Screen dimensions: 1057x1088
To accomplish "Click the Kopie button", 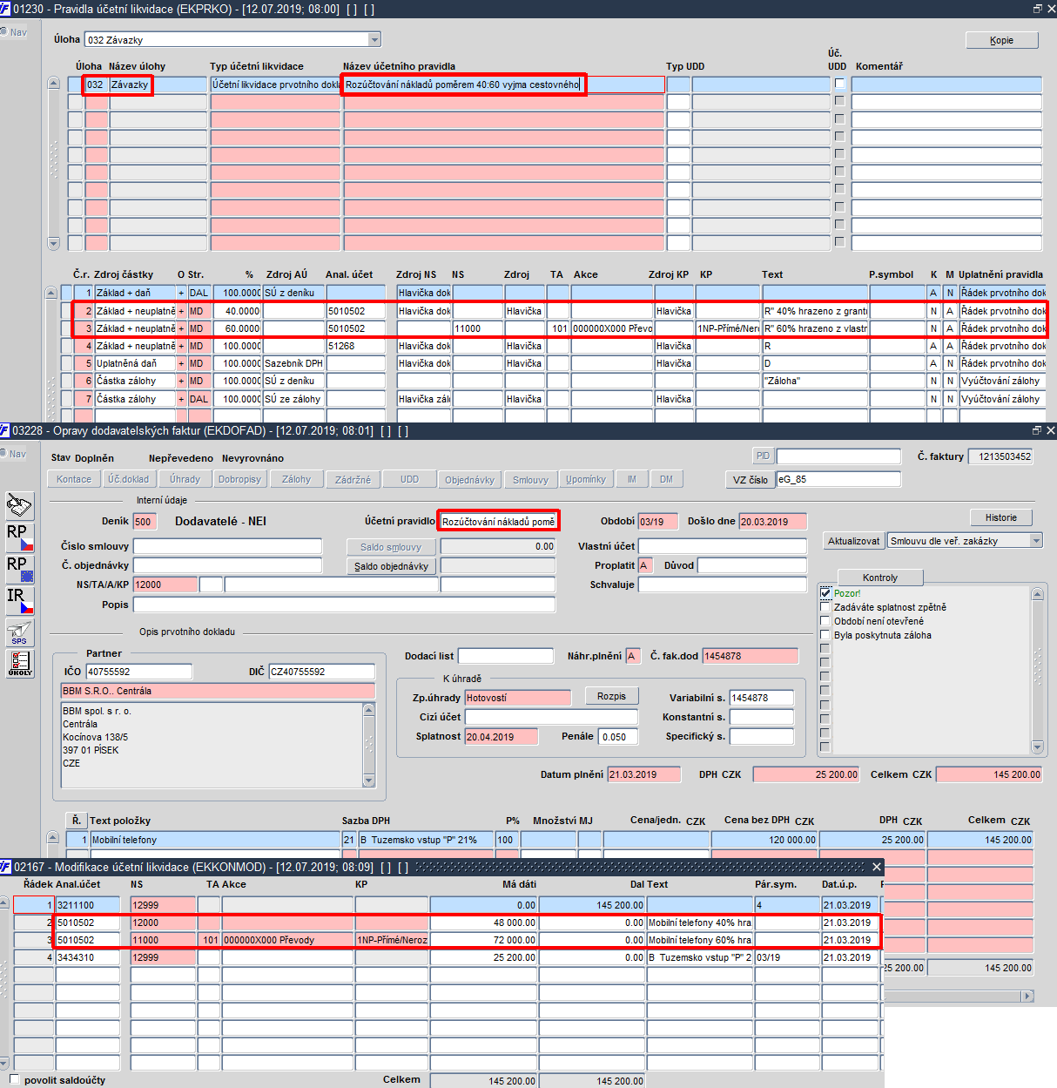I will click(1001, 40).
